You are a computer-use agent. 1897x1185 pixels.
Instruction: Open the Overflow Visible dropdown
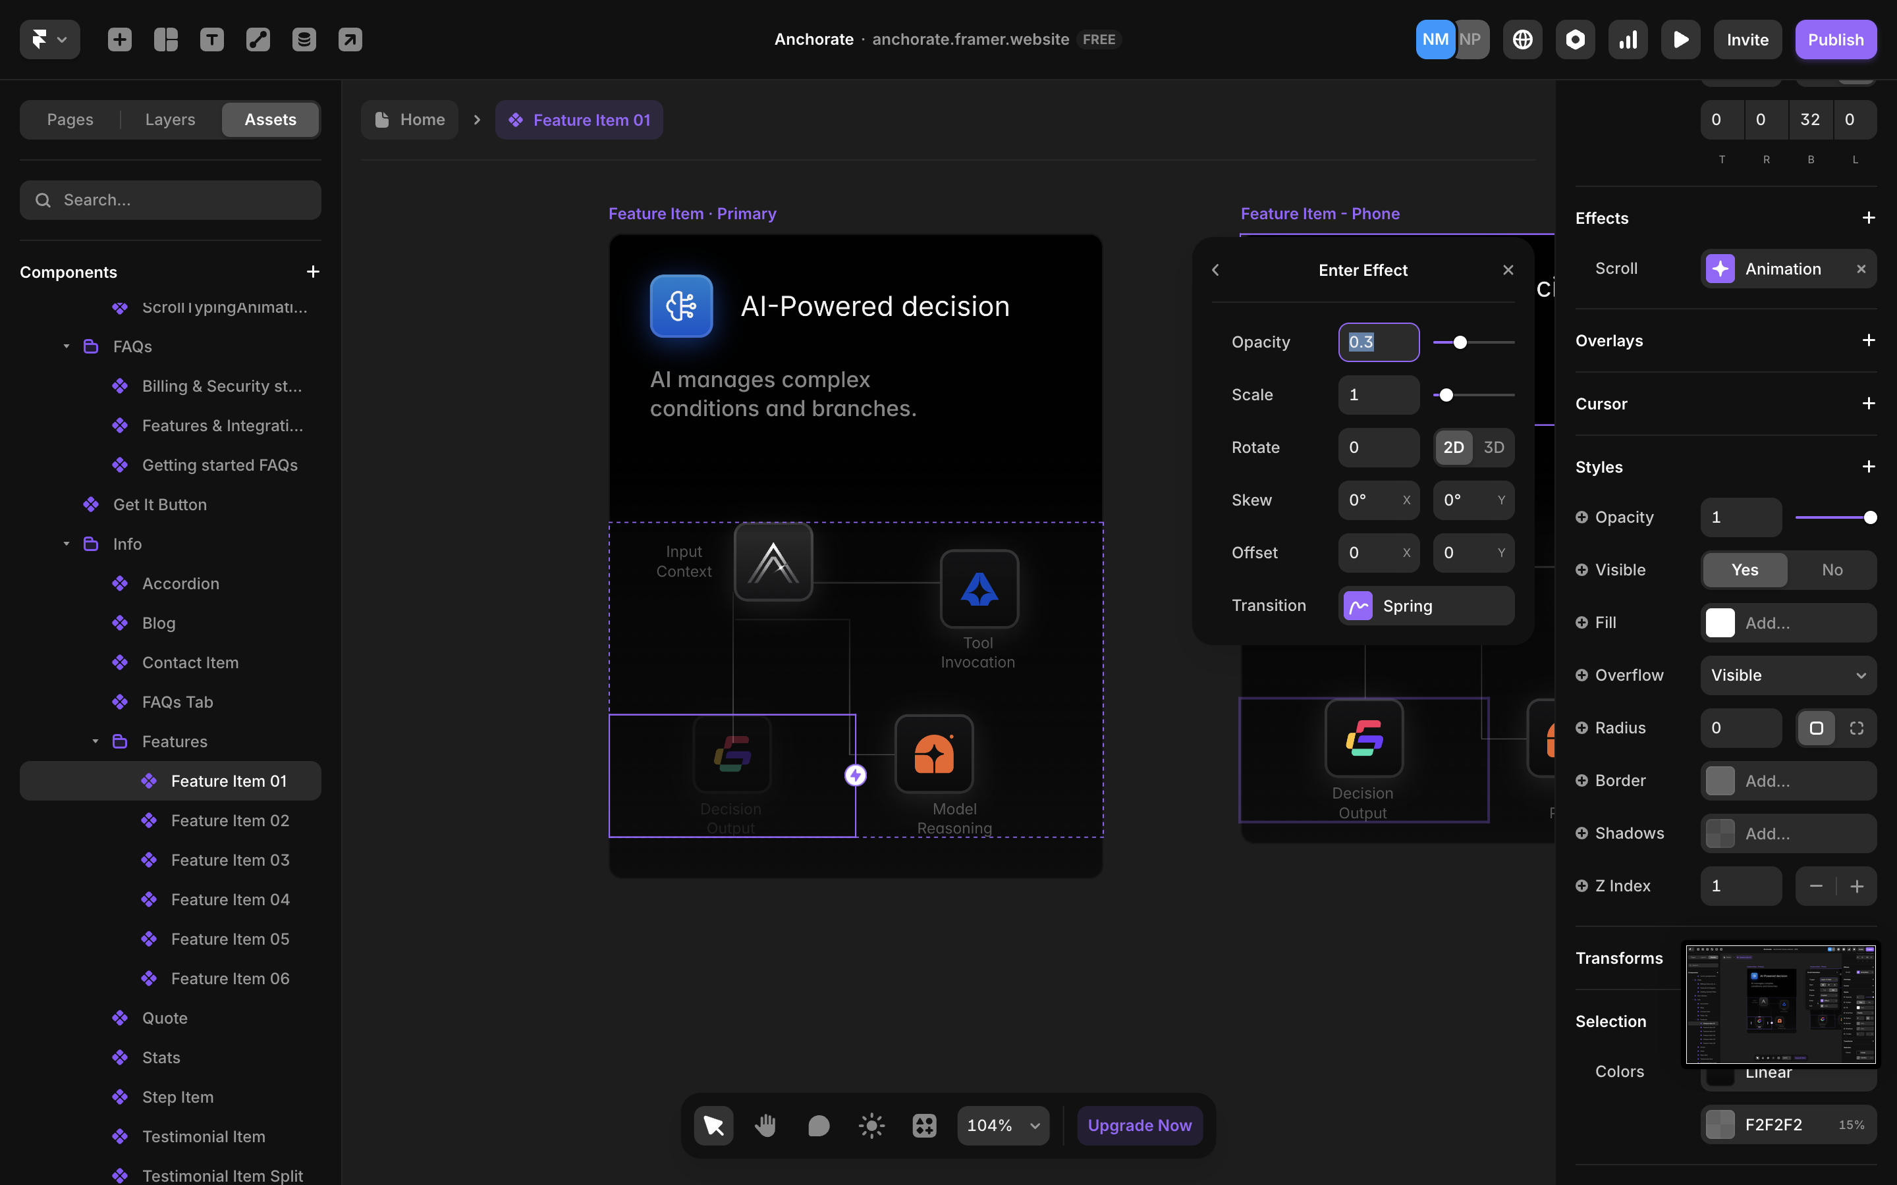pyautogui.click(x=1788, y=675)
